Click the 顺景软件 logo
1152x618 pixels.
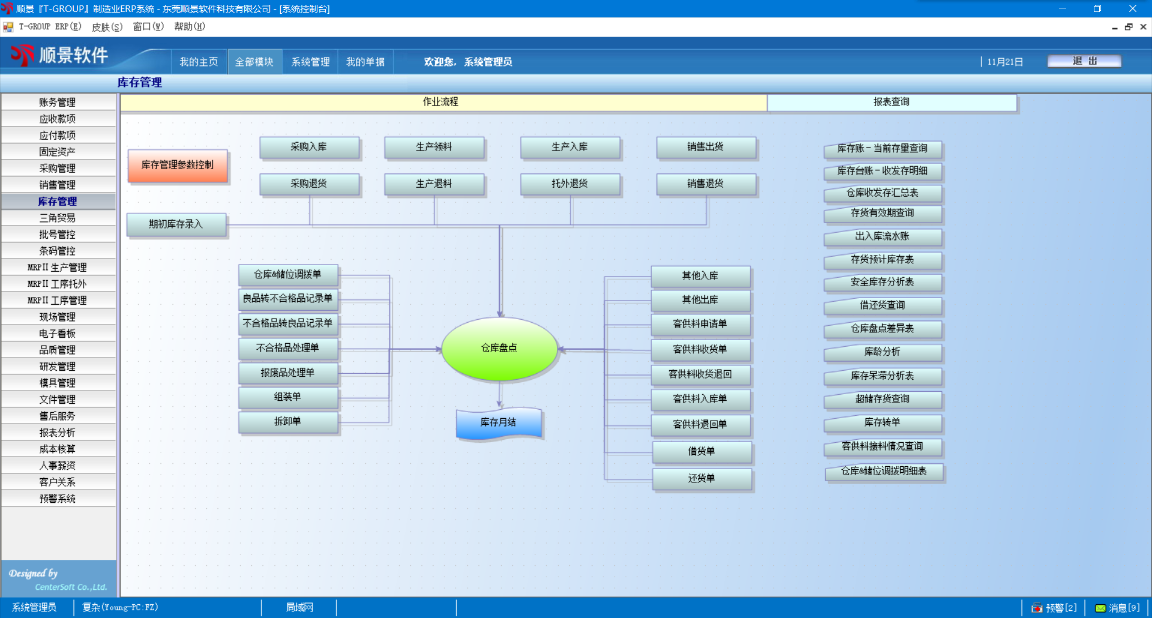(59, 55)
